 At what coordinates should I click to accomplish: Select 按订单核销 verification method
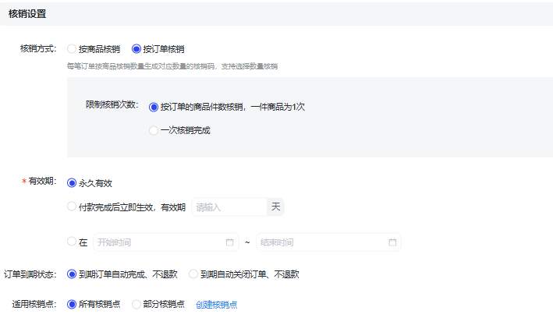[x=136, y=48]
